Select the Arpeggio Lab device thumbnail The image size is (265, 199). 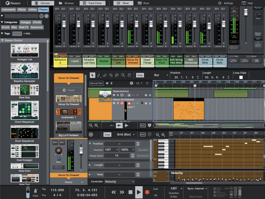point(25,50)
